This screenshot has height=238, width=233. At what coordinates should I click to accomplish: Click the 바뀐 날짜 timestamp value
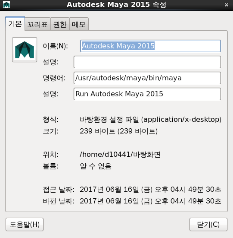(150, 201)
